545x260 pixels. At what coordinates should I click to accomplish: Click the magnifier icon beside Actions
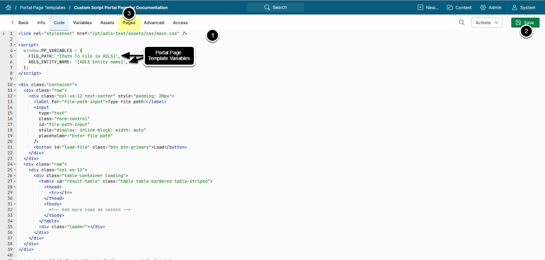(462, 22)
